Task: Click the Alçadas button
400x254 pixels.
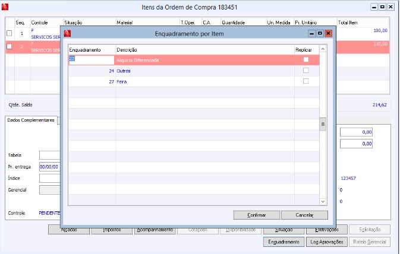Action: [69, 230]
